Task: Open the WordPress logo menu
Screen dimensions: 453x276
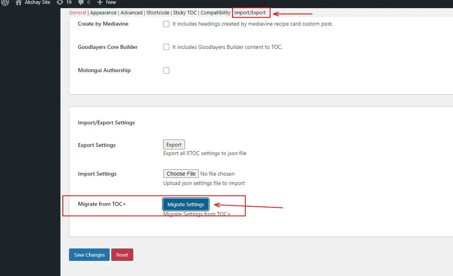Action: point(5,2)
